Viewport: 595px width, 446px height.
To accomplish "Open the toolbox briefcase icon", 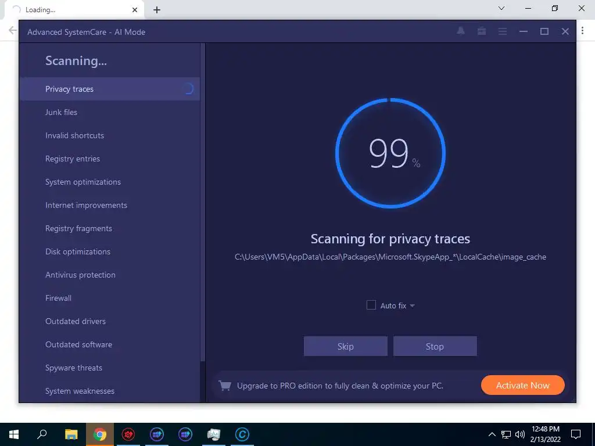I will pos(482,31).
